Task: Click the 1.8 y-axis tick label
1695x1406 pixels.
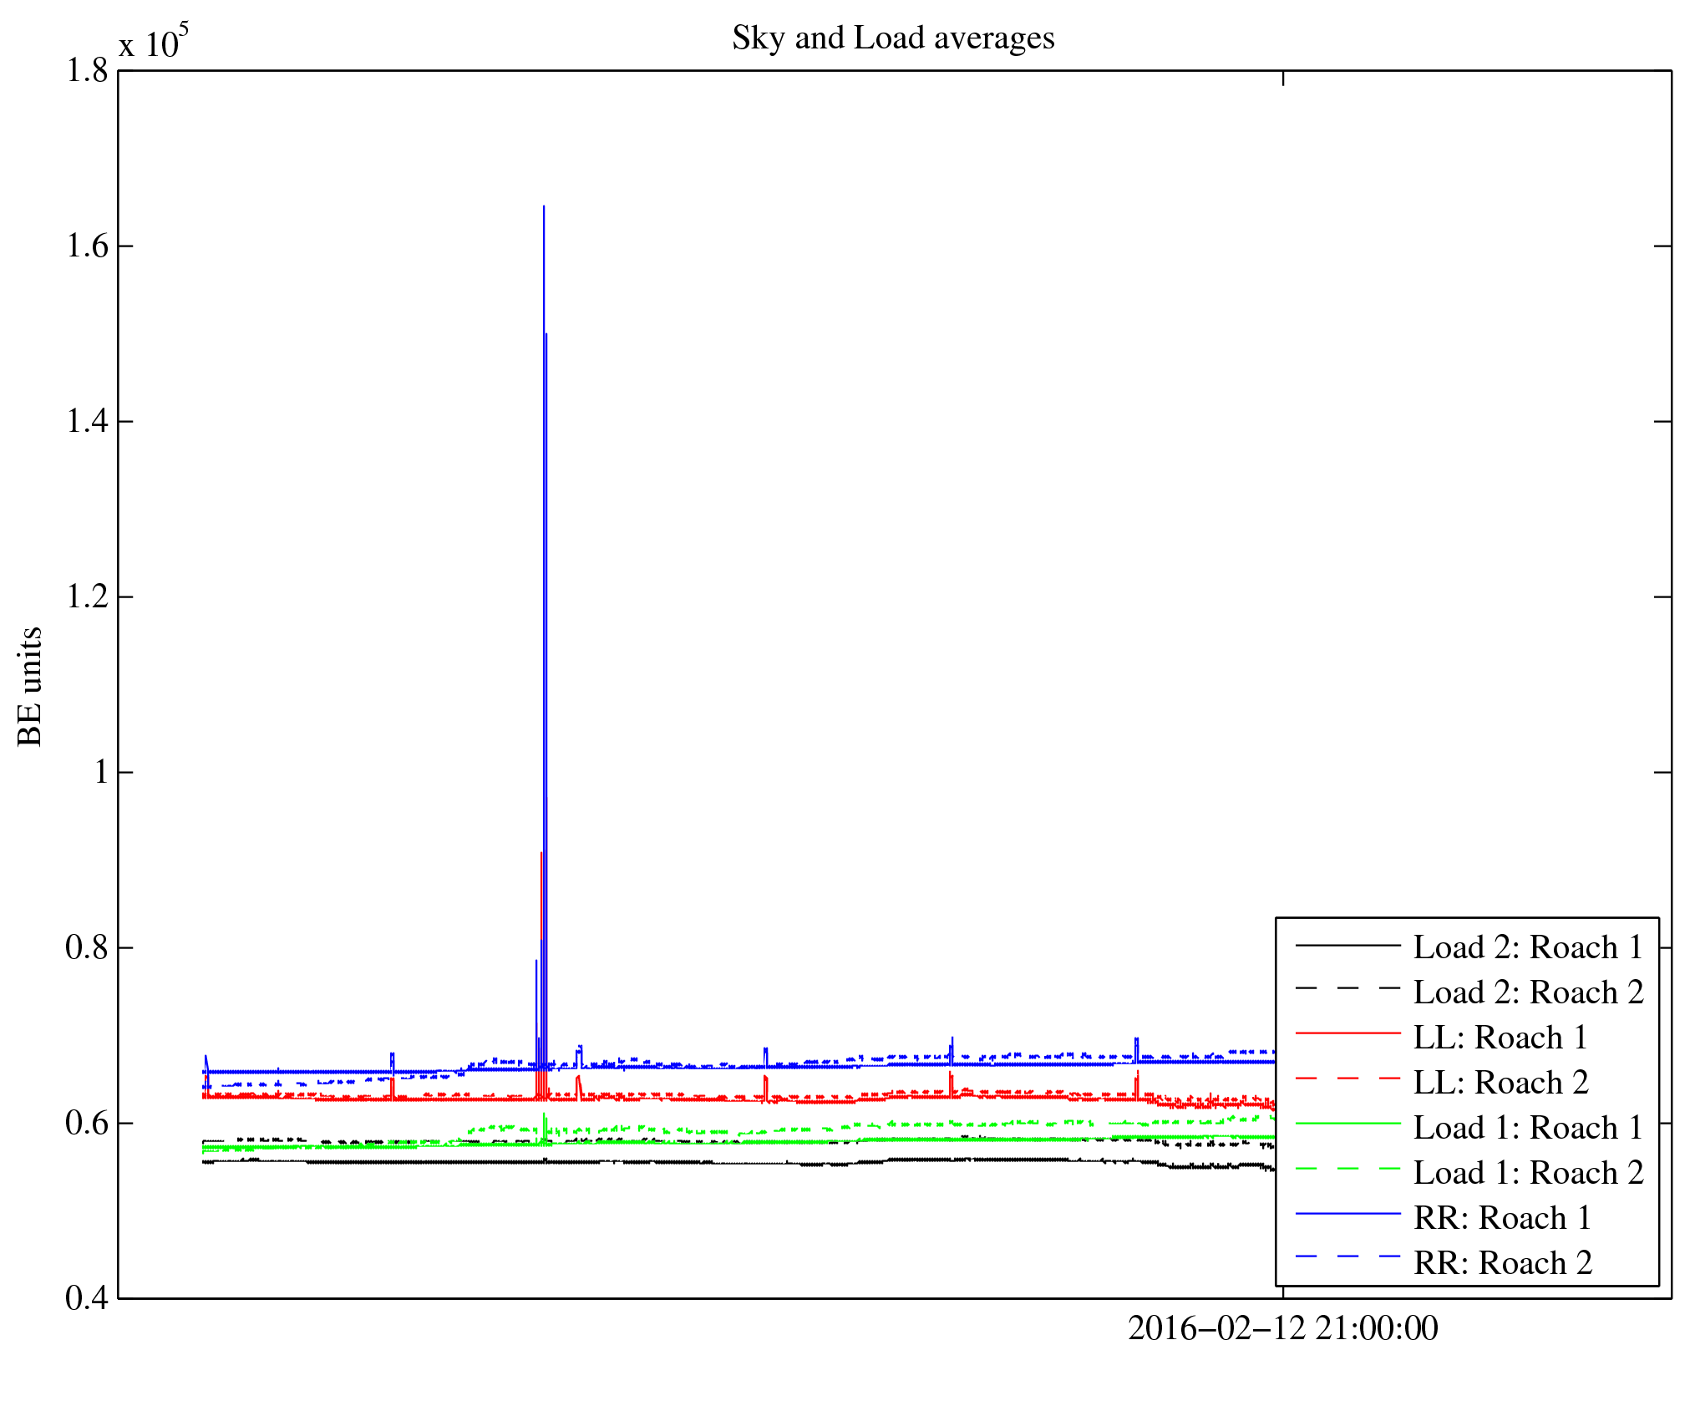Action: tap(87, 71)
